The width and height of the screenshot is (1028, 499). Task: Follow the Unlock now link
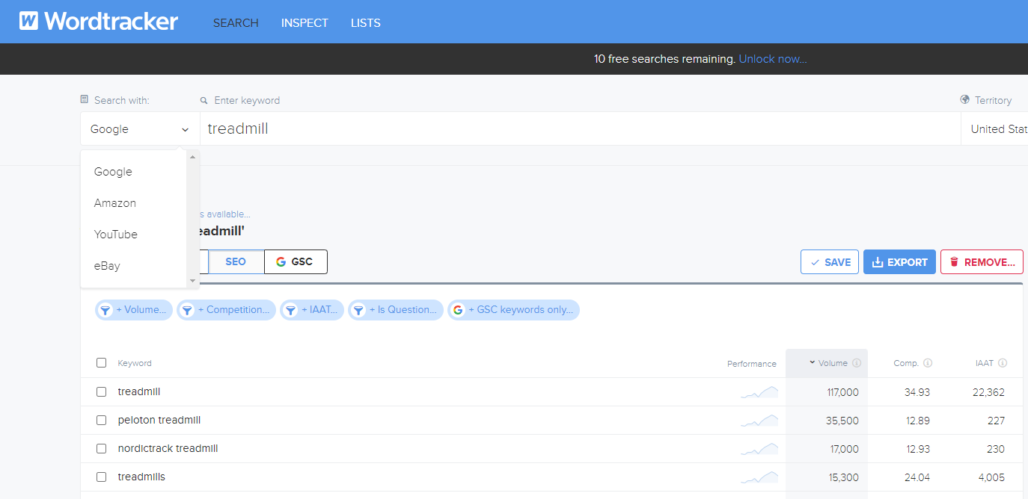click(x=773, y=59)
